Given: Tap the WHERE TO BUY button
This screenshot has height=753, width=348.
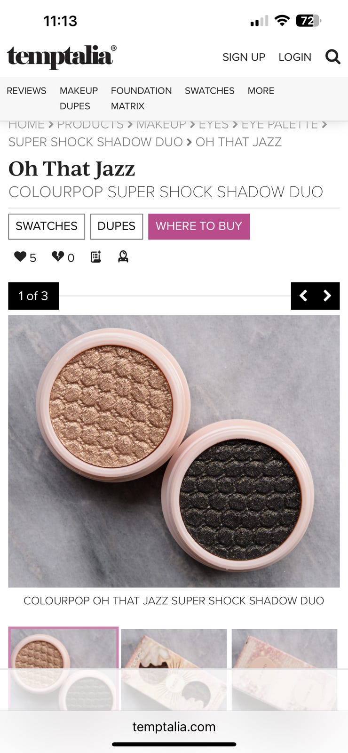Looking at the screenshot, I should pyautogui.click(x=199, y=226).
